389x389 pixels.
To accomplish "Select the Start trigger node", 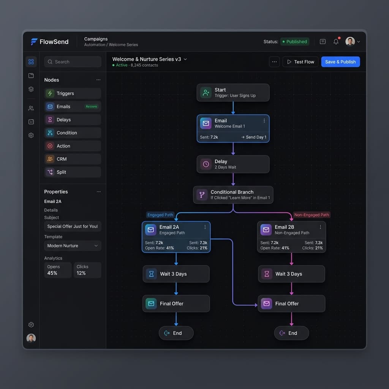I will pos(233,93).
